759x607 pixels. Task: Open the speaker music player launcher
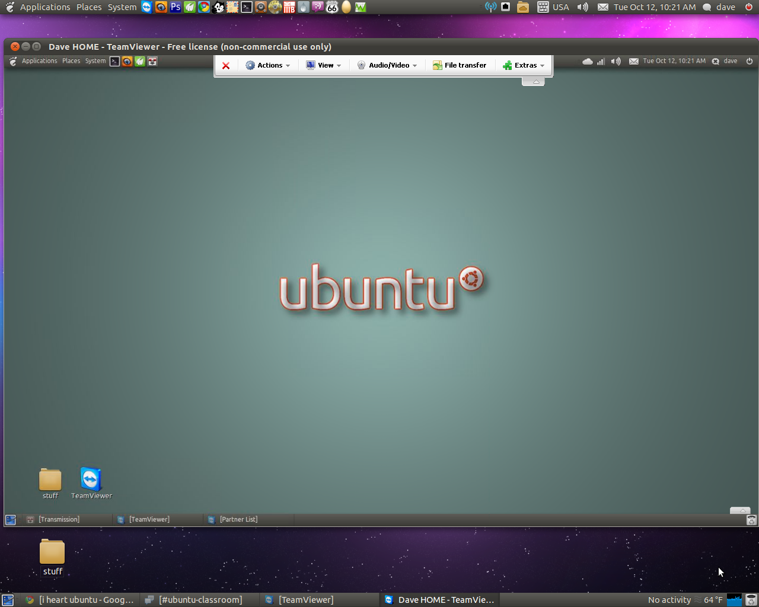tap(261, 7)
